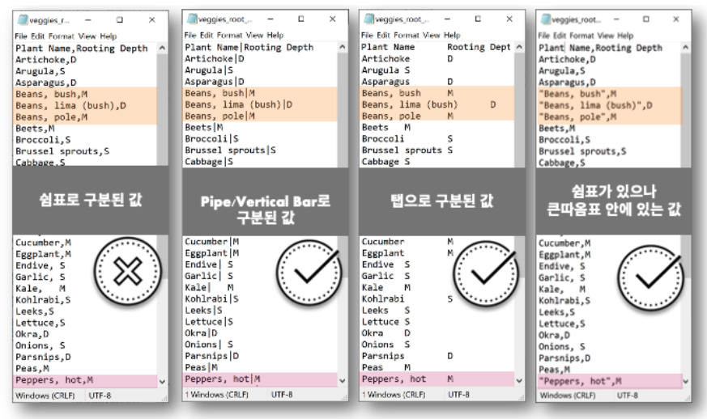Click the Notepad app icon in tab-delimited window
The height and width of the screenshot is (419, 707).
point(368,19)
